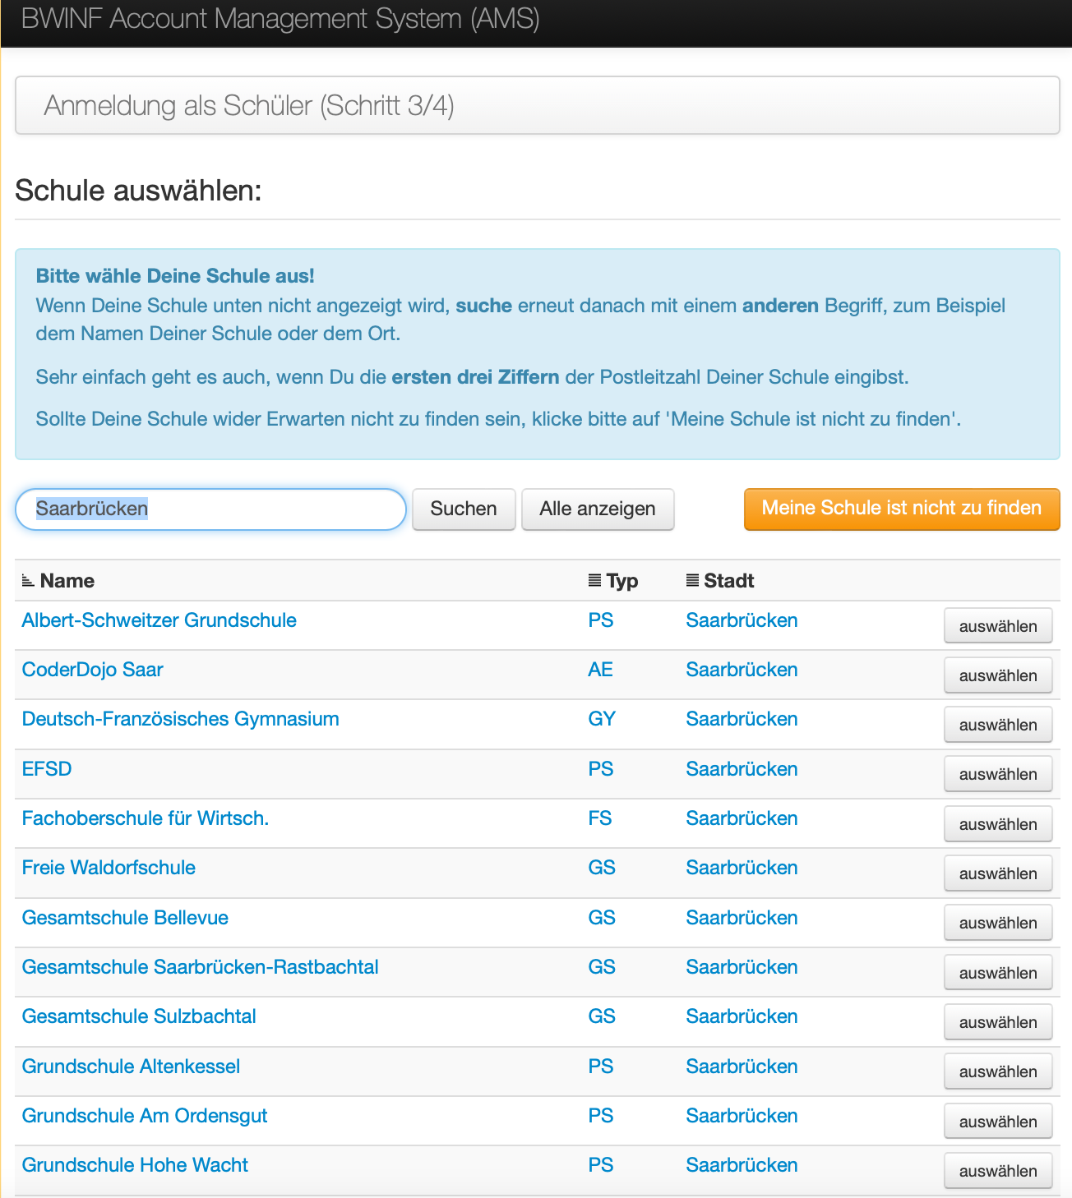Select CoderDojo Saar with auswählen button
This screenshot has height=1198, width=1072.
point(998,675)
